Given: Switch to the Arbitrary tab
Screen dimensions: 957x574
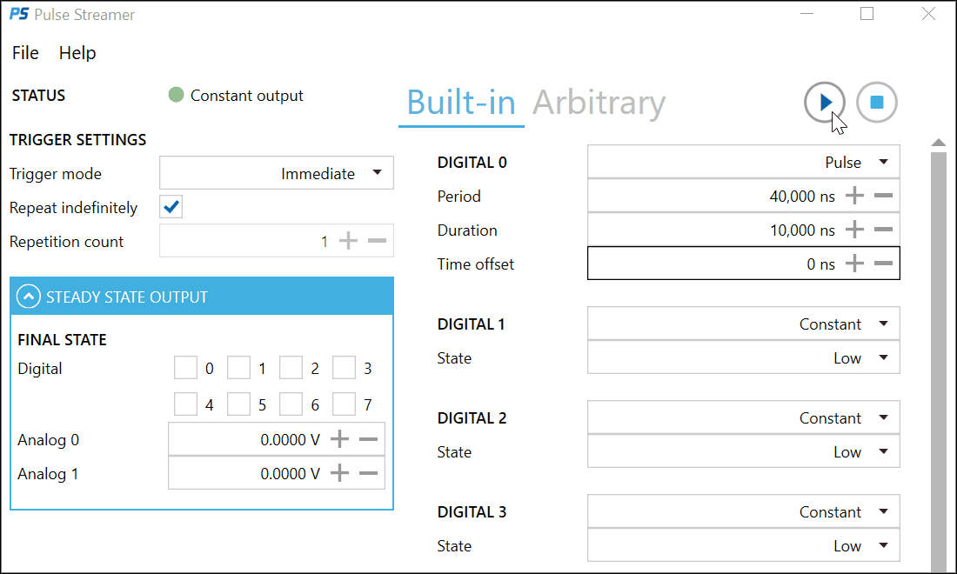Looking at the screenshot, I should [x=599, y=103].
